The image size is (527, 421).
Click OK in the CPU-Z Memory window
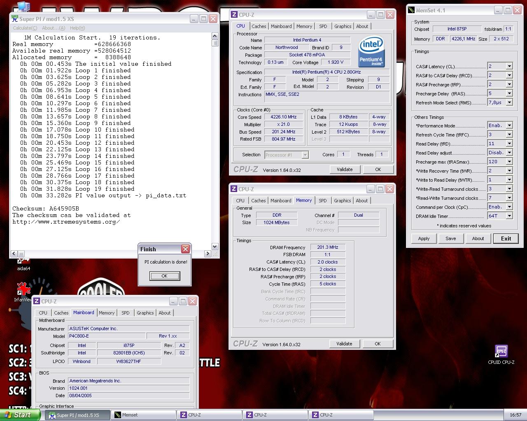[x=378, y=344]
